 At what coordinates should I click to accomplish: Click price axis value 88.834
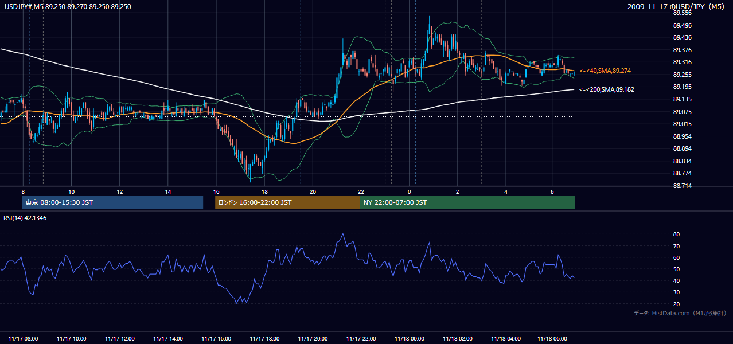tap(681, 161)
